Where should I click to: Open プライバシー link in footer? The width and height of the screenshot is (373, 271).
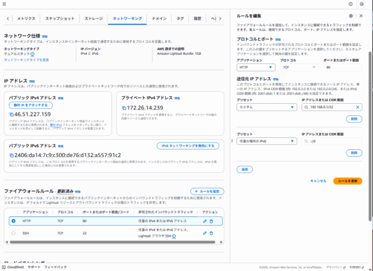336,267
